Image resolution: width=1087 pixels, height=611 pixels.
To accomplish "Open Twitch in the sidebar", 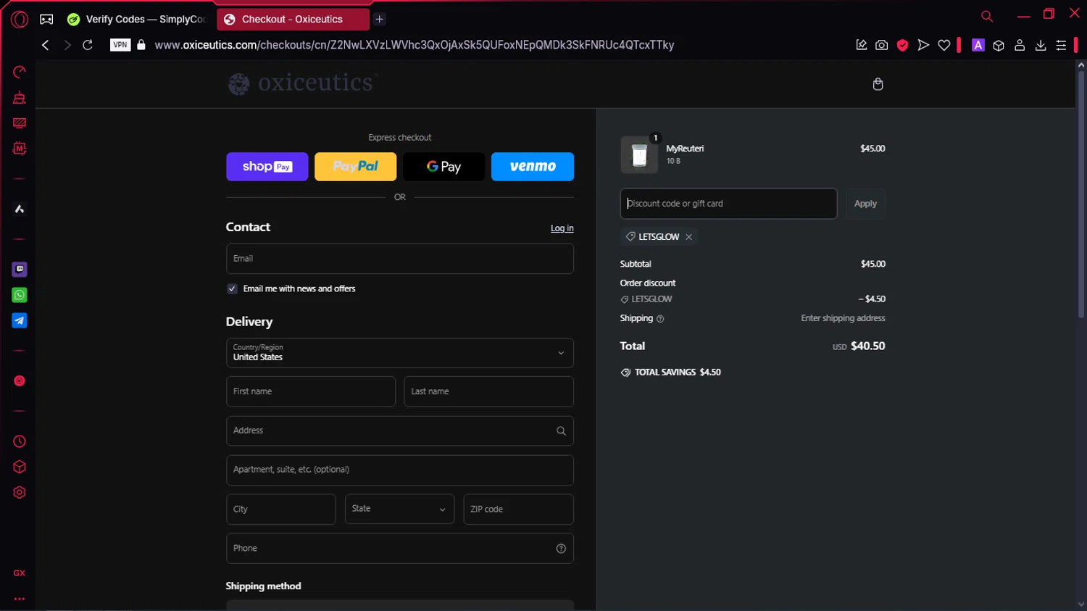I will (20, 270).
